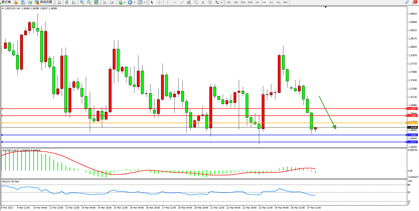Click the New Order (新订单) button
Screen dimensions: 419x211
pos(6,2)
